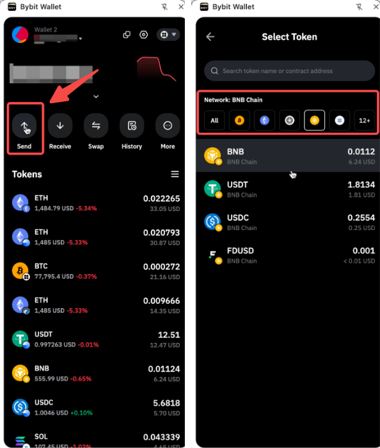Expand the Wallet 2 account dropdown
The height and width of the screenshot is (448, 380).
81,38
